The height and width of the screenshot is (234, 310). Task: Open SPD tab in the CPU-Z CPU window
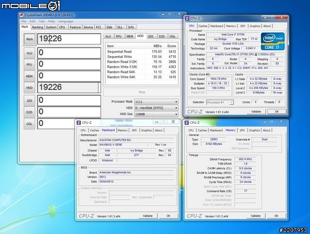coord(243,26)
